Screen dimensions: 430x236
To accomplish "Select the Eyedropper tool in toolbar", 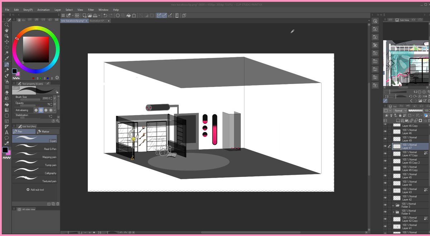I will (x=6, y=59).
